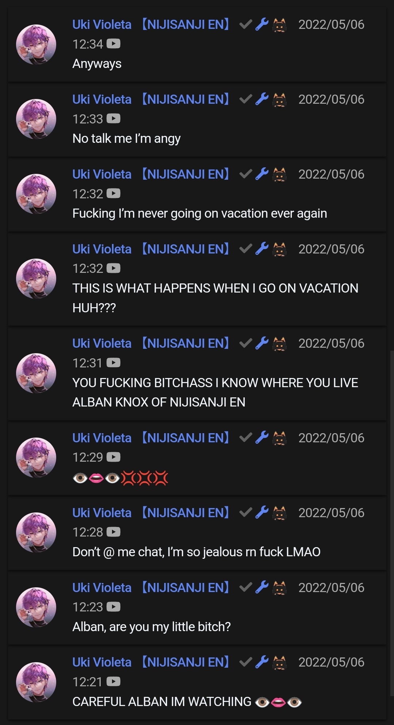Click verified checkmark on 'No talk me' message
394x725 pixels.
pos(246,99)
